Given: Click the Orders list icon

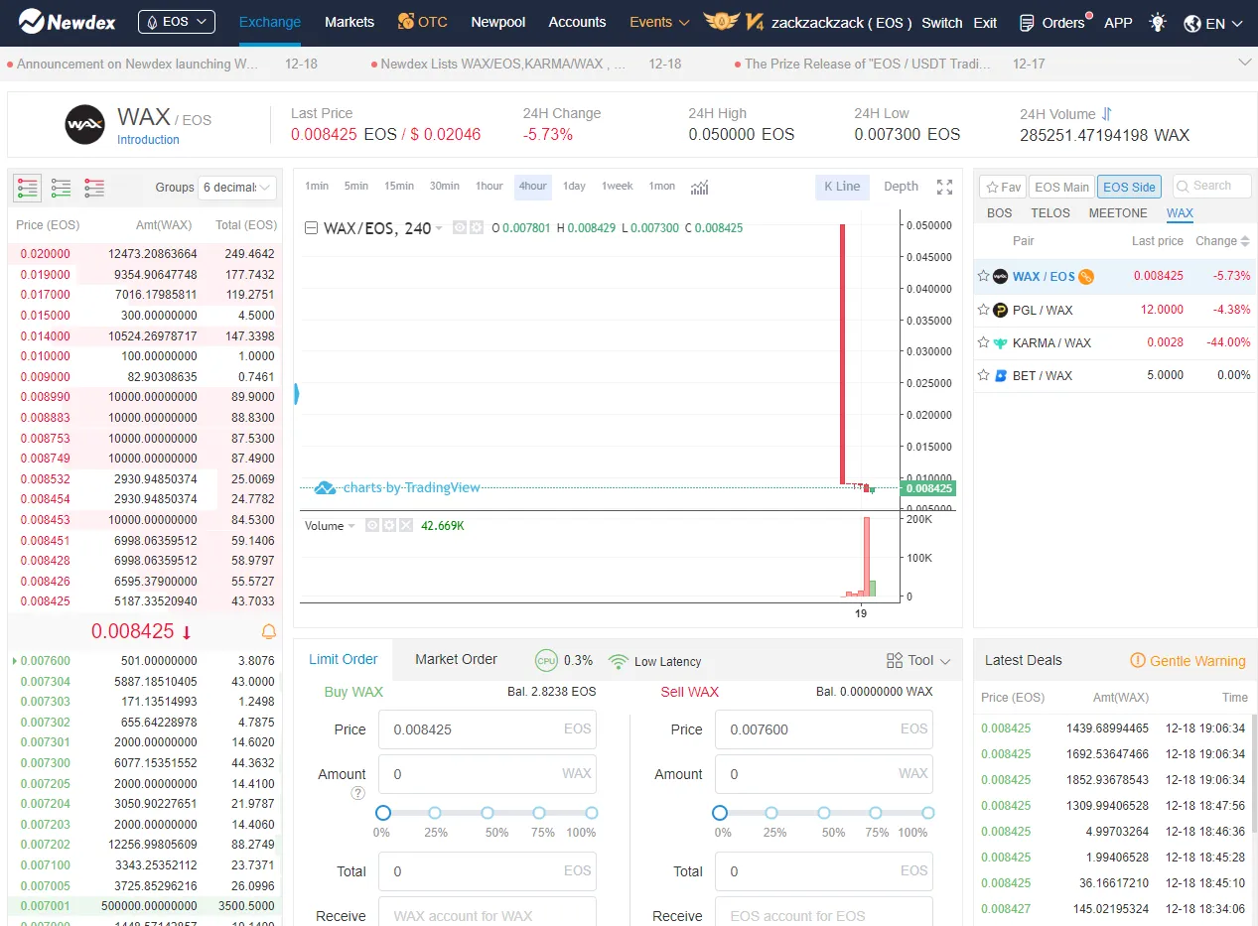Looking at the screenshot, I should [x=1028, y=22].
